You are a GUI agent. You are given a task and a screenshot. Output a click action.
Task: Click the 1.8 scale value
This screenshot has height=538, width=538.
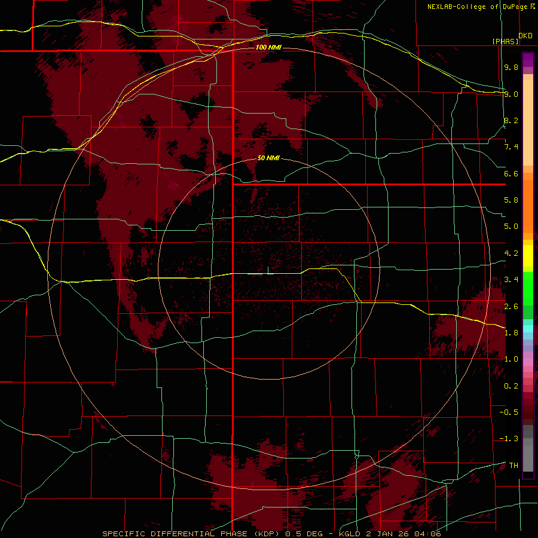pos(511,333)
